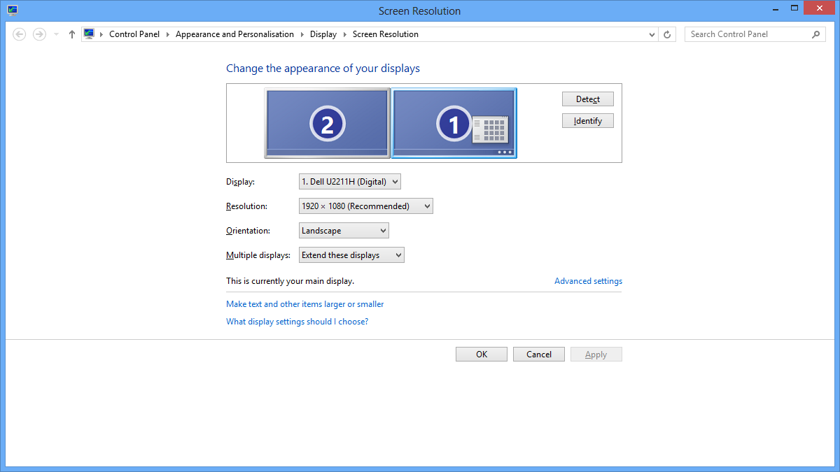The image size is (840, 472).
Task: Open the Resolution dropdown
Action: 366,206
